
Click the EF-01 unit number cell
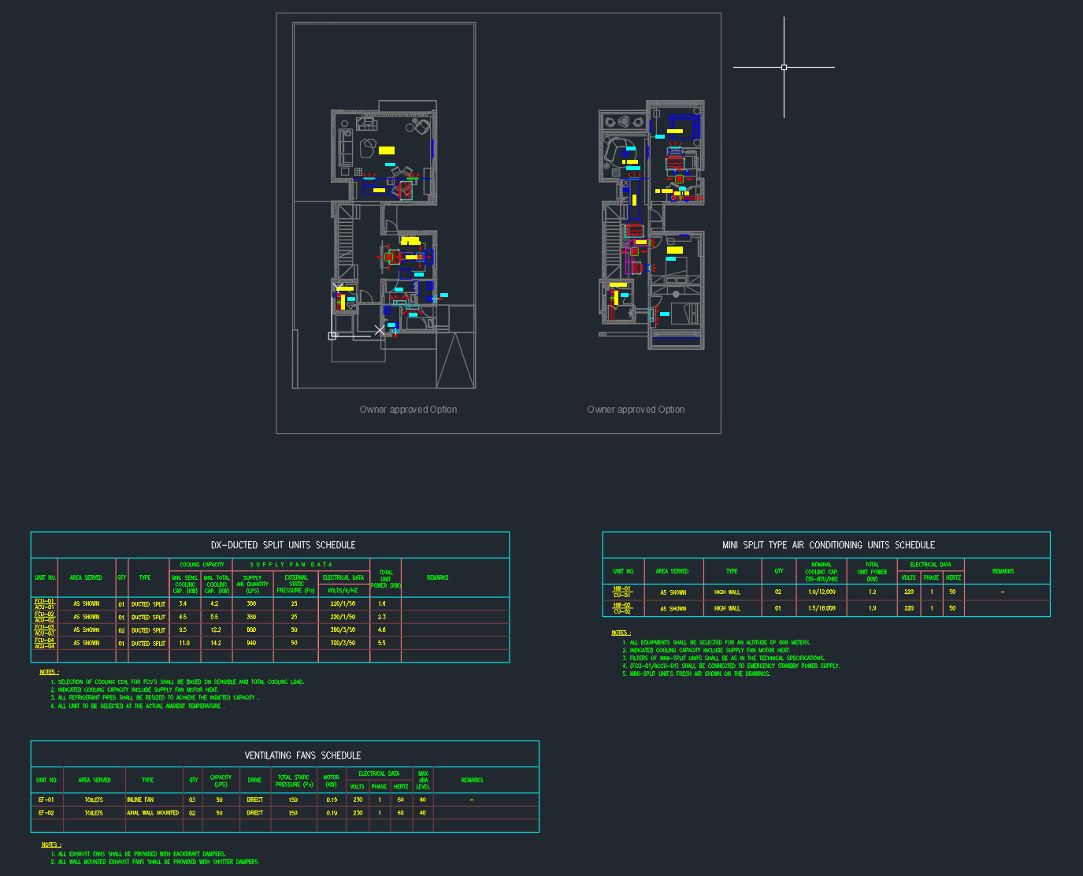(46, 800)
